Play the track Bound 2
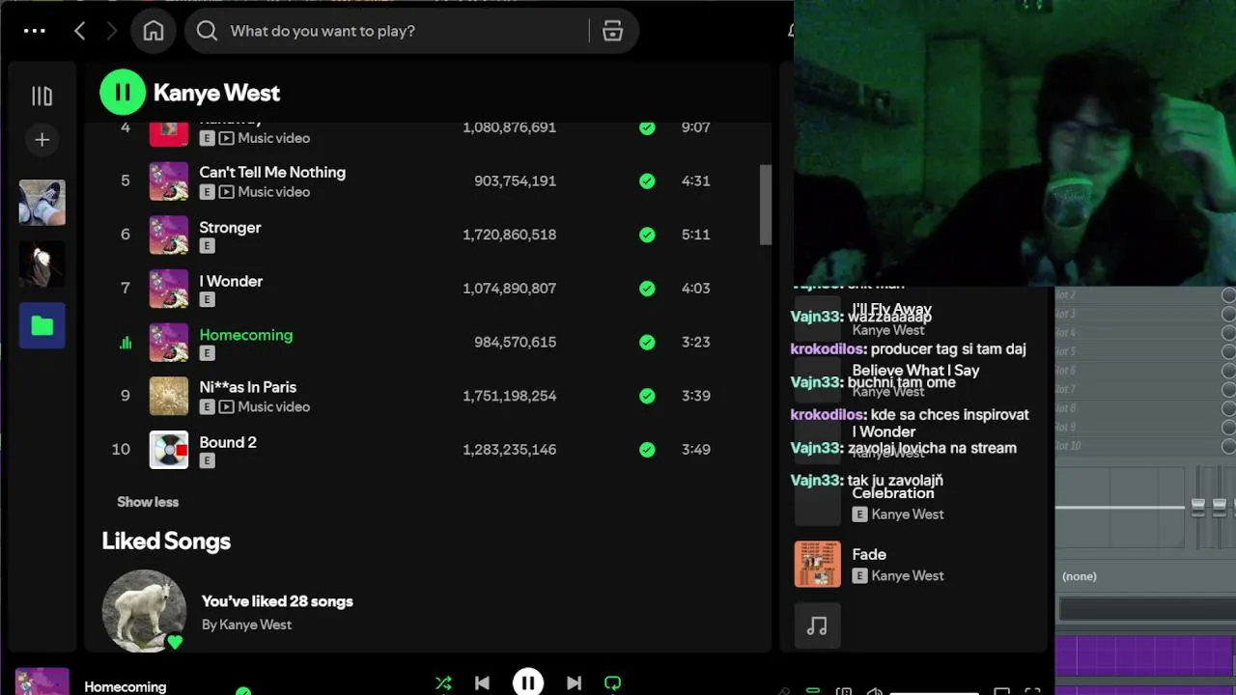1236x695 pixels. tap(228, 442)
